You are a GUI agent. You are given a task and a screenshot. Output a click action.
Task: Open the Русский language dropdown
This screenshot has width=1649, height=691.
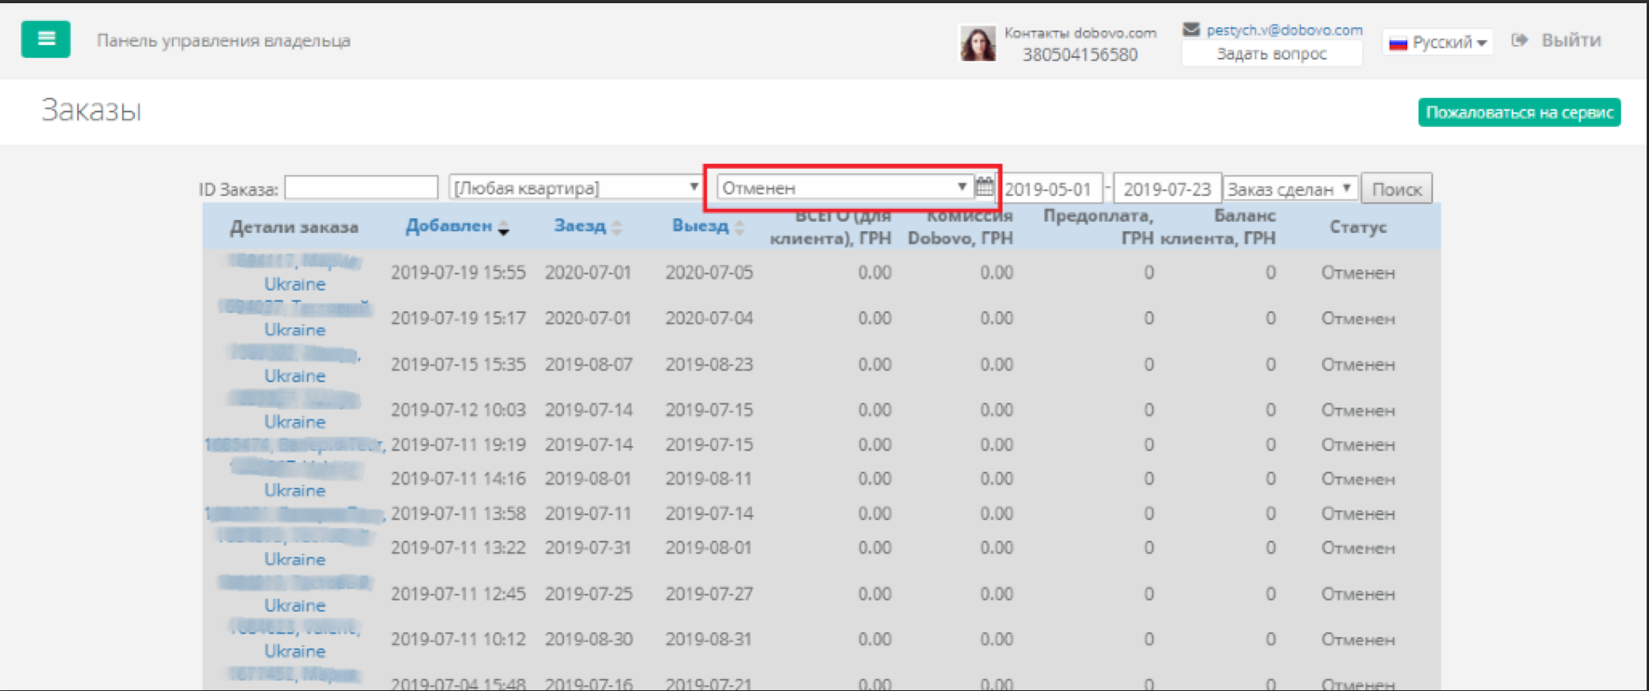[1438, 42]
